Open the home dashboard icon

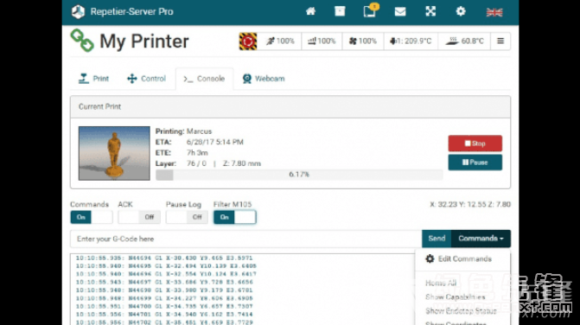(x=310, y=11)
